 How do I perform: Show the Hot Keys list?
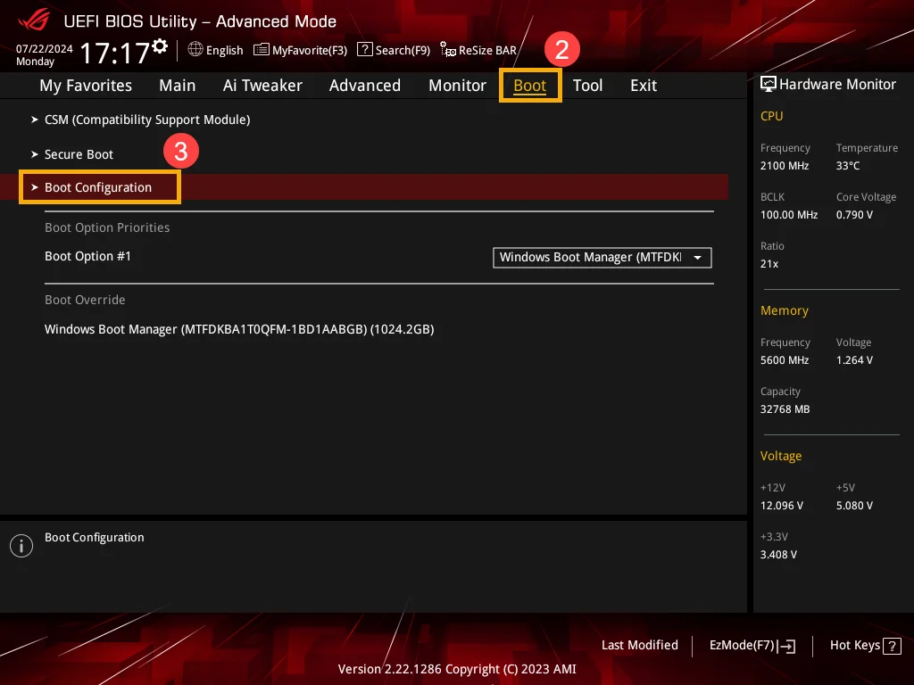854,645
